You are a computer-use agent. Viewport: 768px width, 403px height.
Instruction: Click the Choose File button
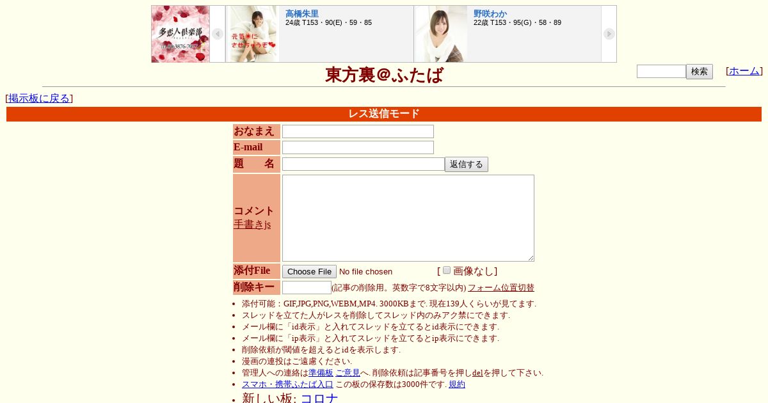click(x=309, y=271)
